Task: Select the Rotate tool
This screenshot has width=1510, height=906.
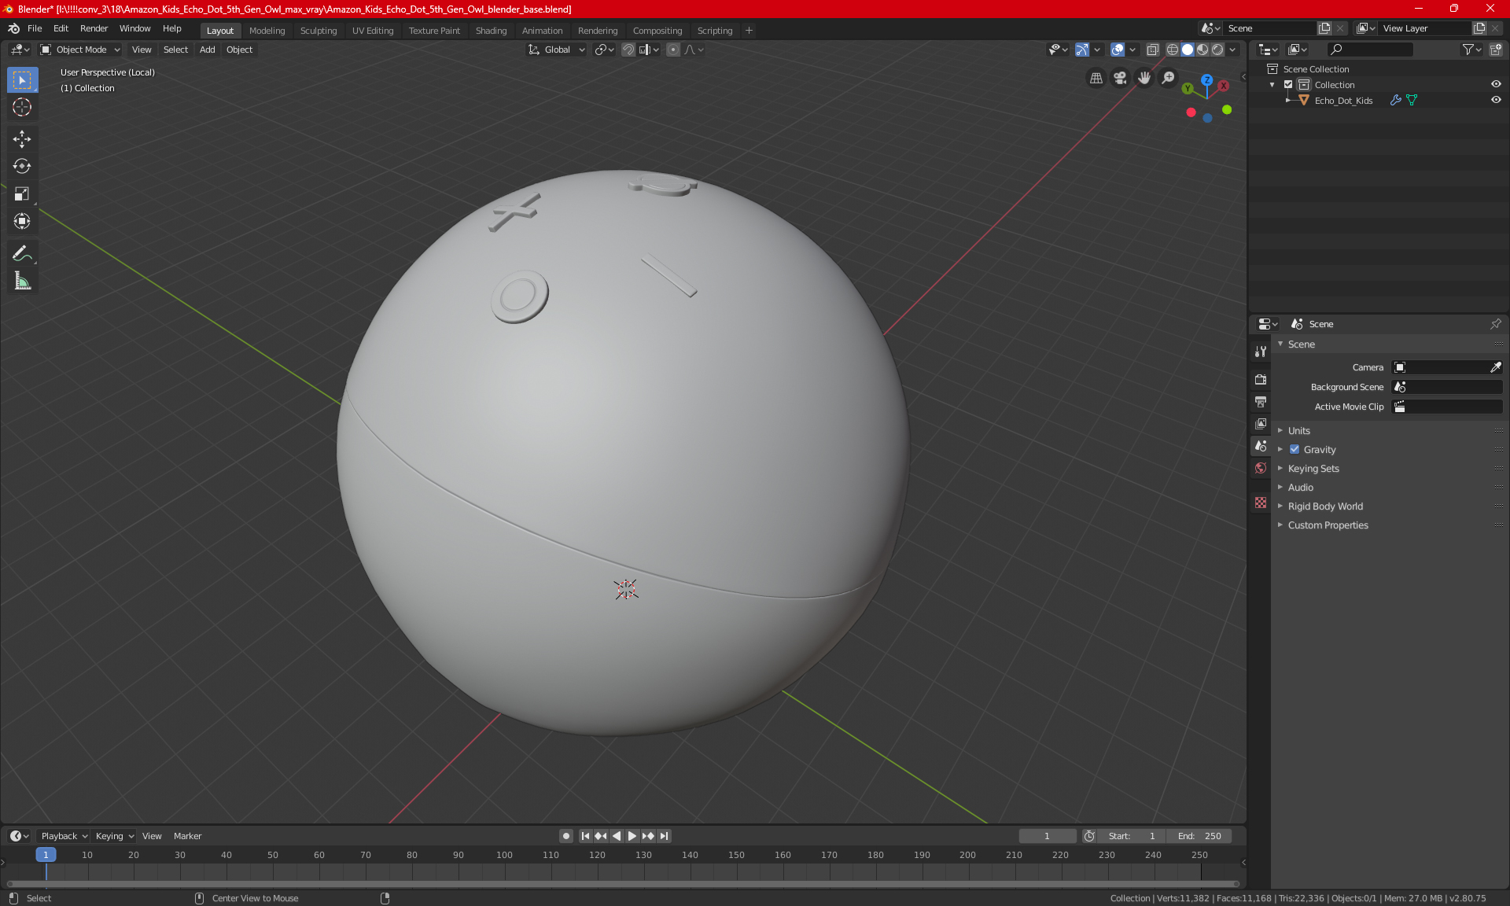Action: (x=22, y=166)
